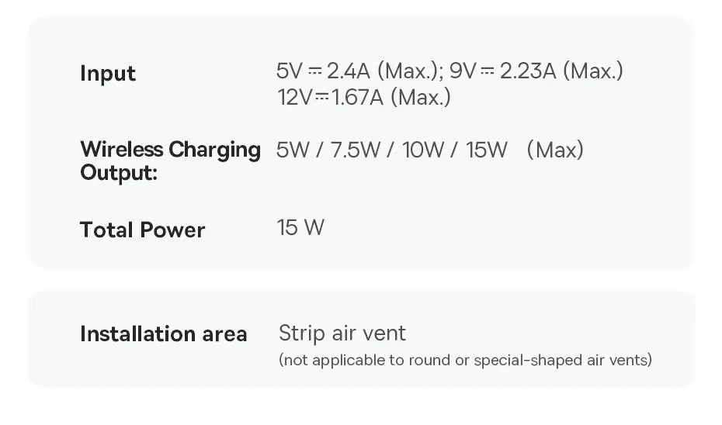Click the 2.23A current value
Viewport: 722px width, 425px height.
[528, 71]
